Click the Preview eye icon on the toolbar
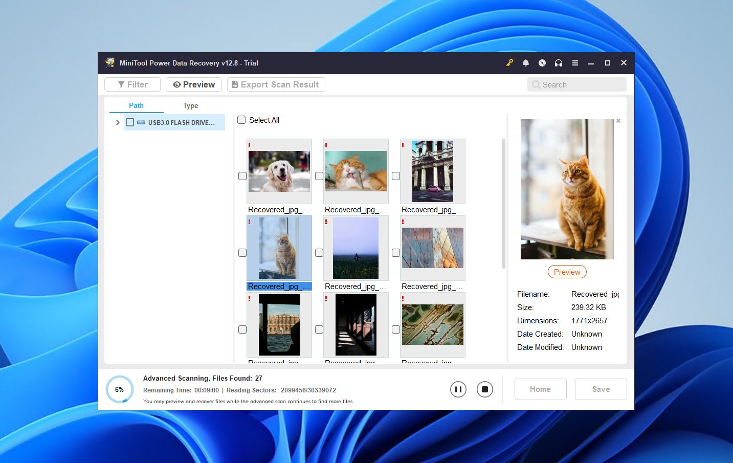 pyautogui.click(x=177, y=84)
